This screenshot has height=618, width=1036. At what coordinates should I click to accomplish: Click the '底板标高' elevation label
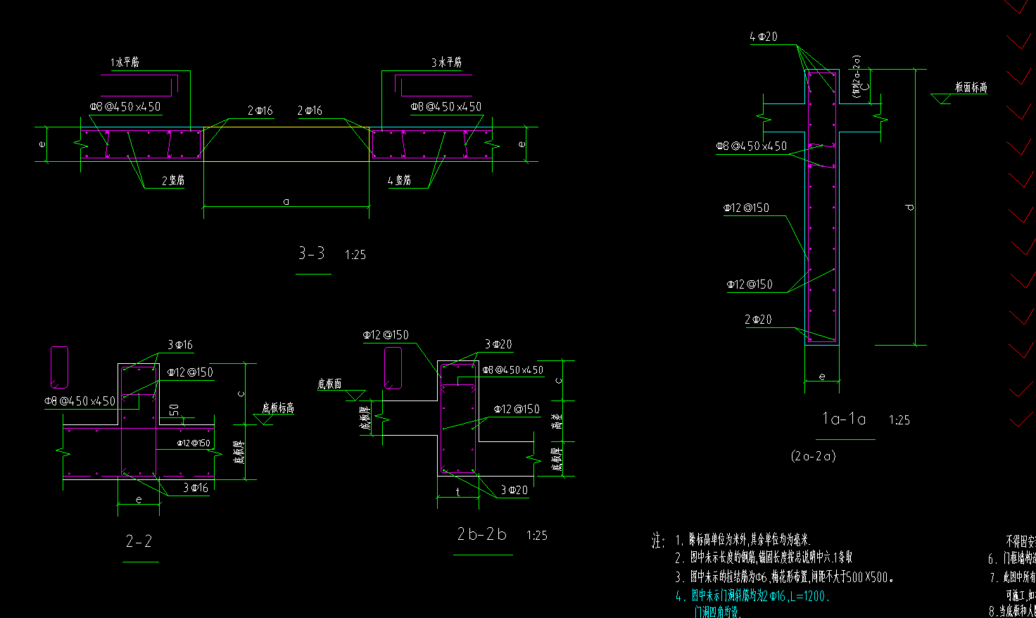pyautogui.click(x=278, y=408)
